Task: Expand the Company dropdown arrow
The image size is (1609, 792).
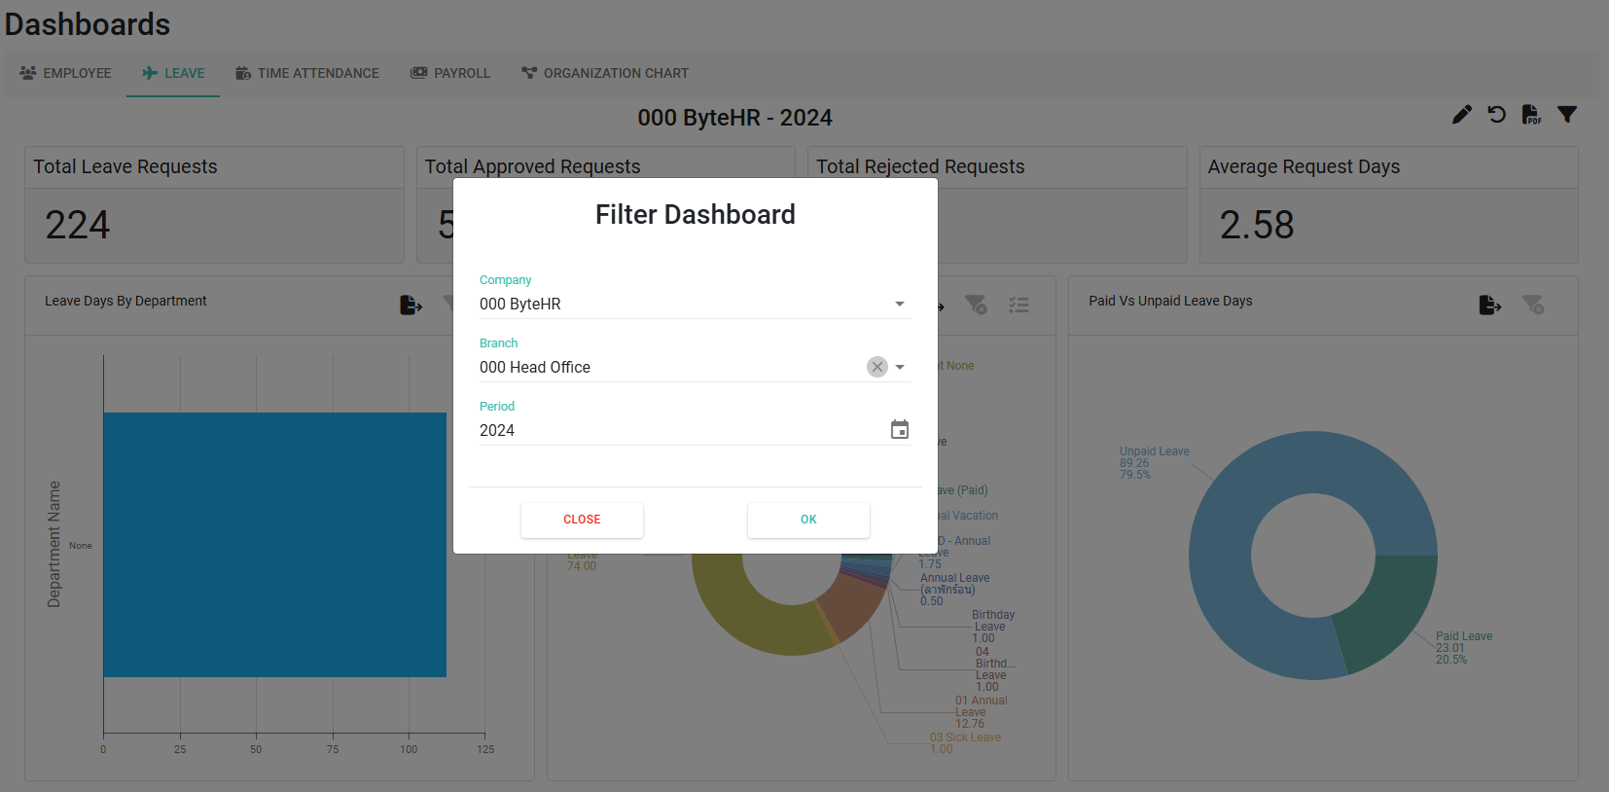Action: point(900,304)
